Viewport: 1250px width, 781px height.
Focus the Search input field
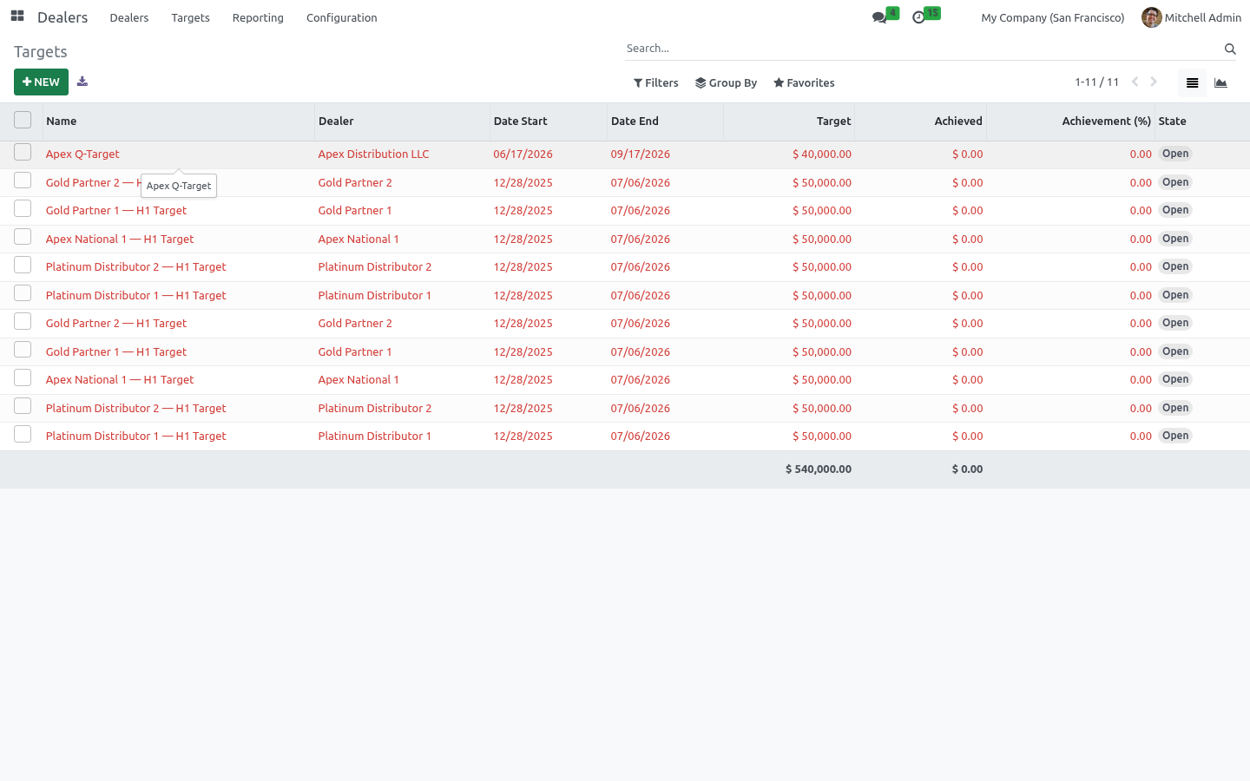(922, 49)
